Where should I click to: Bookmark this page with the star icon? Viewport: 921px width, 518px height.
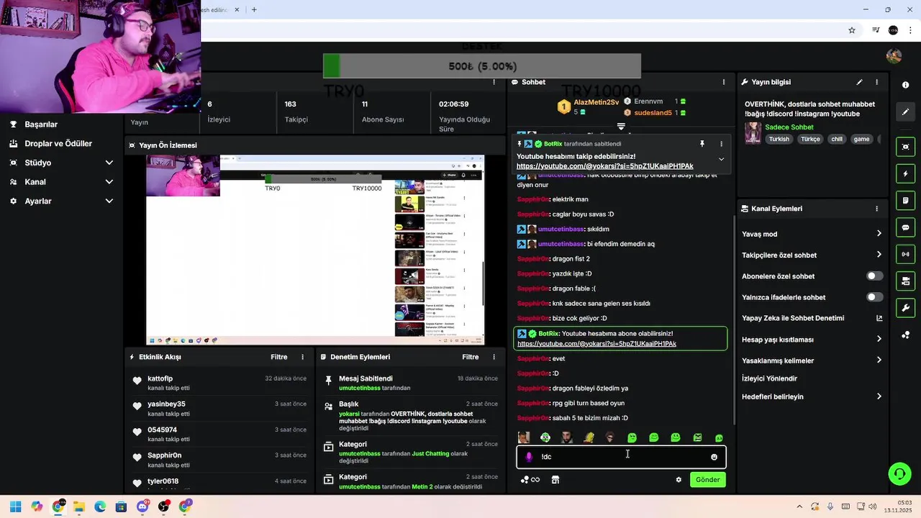click(x=852, y=30)
